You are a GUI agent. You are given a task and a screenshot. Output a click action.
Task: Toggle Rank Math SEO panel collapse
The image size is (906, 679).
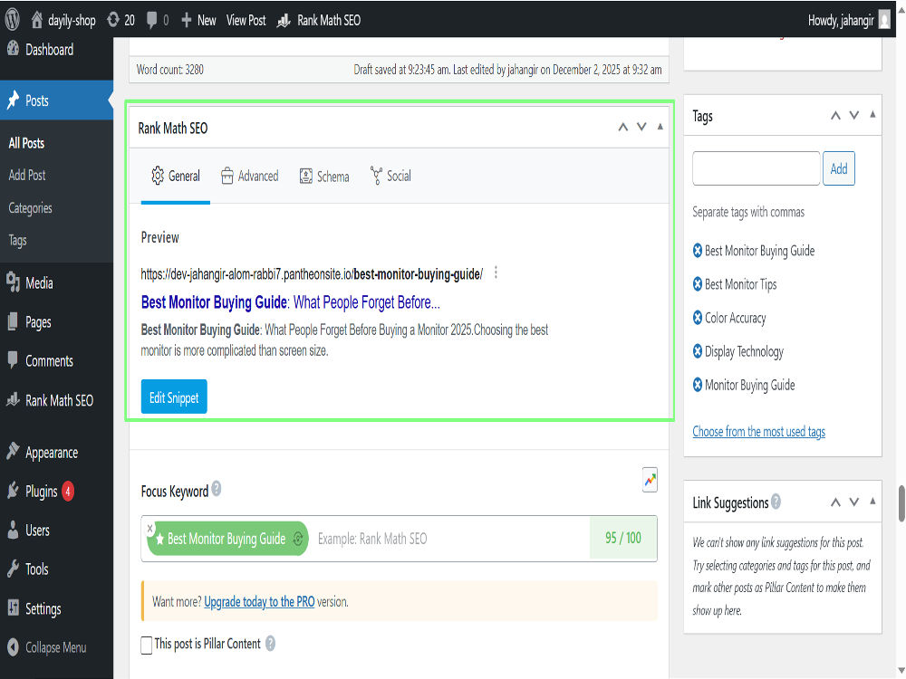point(660,127)
